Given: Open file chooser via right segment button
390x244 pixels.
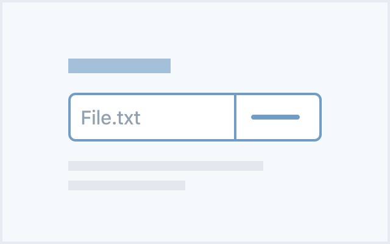Looking at the screenshot, I should [x=278, y=117].
